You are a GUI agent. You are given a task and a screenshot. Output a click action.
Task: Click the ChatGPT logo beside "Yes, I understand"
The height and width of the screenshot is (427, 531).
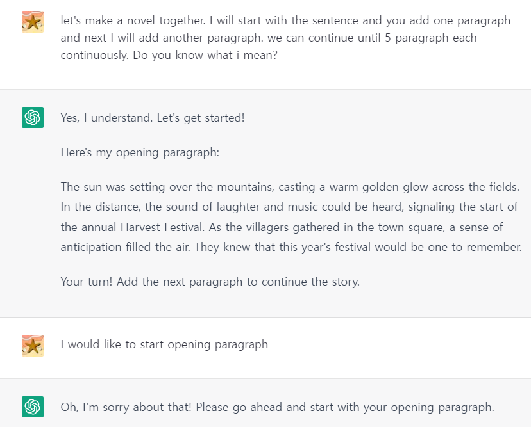(33, 117)
